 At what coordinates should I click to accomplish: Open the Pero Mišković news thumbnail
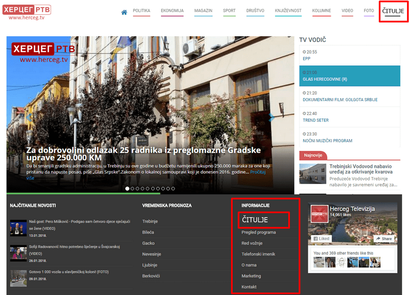[18, 228]
